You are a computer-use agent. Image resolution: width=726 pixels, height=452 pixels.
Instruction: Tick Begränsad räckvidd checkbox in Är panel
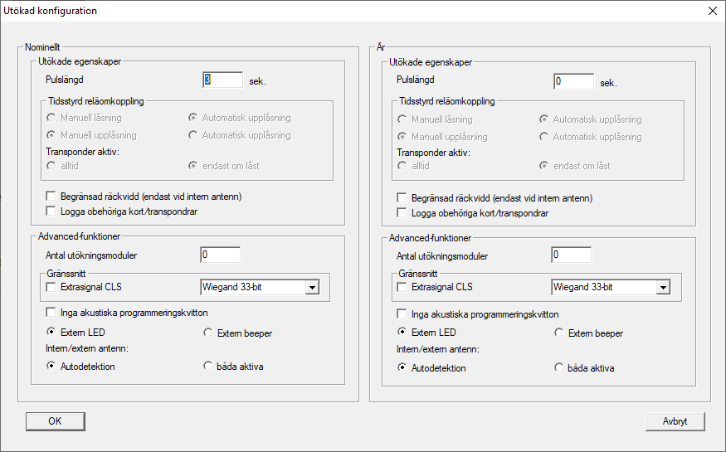[x=402, y=198]
